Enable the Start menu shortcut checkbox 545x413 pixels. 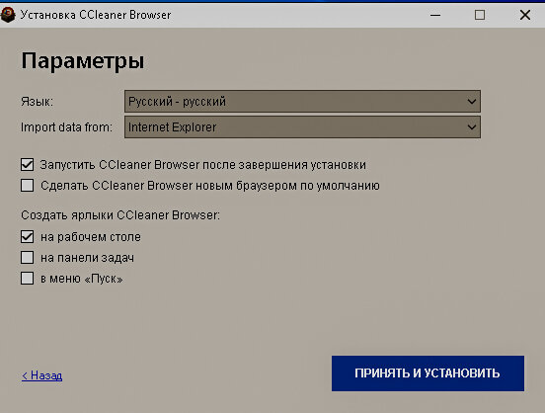pyautogui.click(x=27, y=279)
